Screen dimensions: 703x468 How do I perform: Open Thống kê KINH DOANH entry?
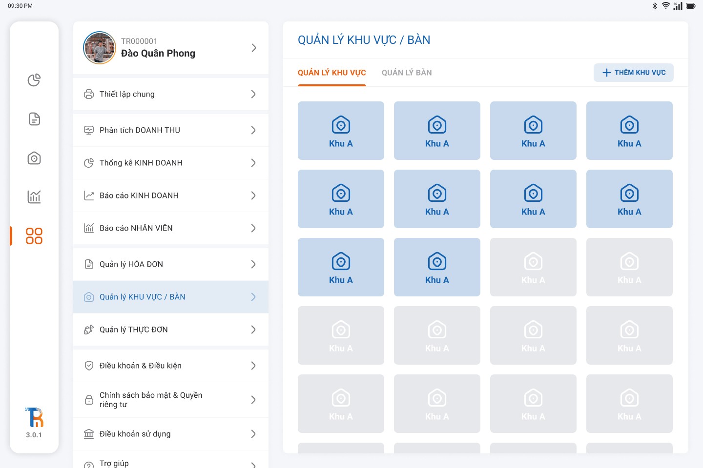[171, 163]
